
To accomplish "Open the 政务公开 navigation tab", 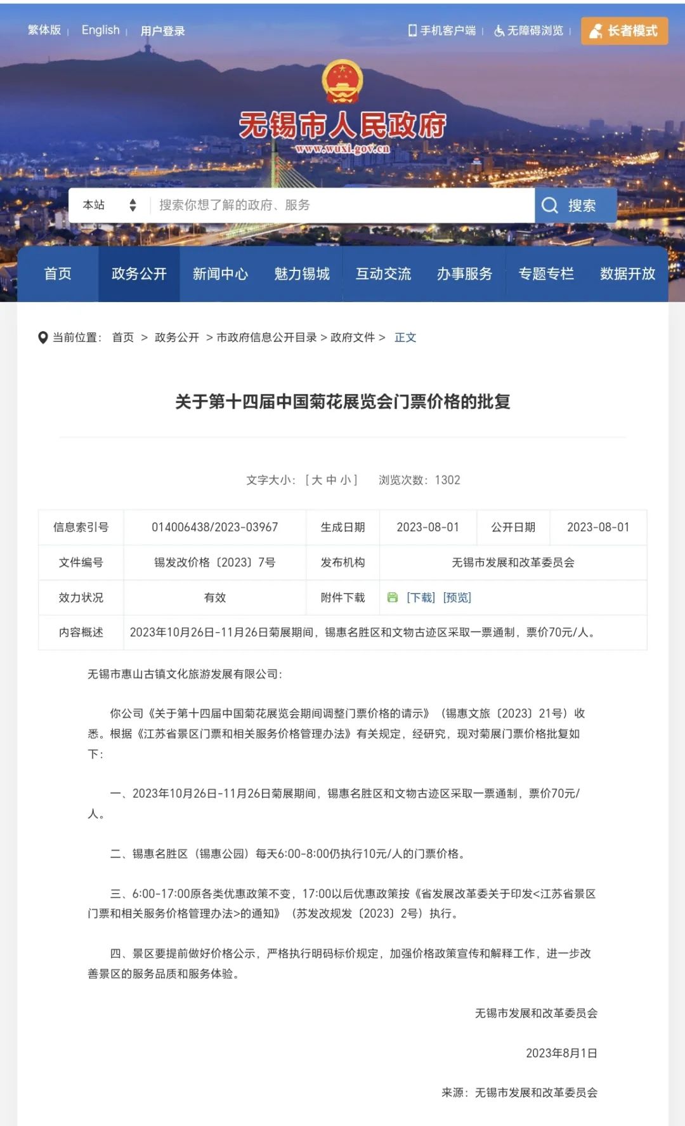I will (139, 274).
